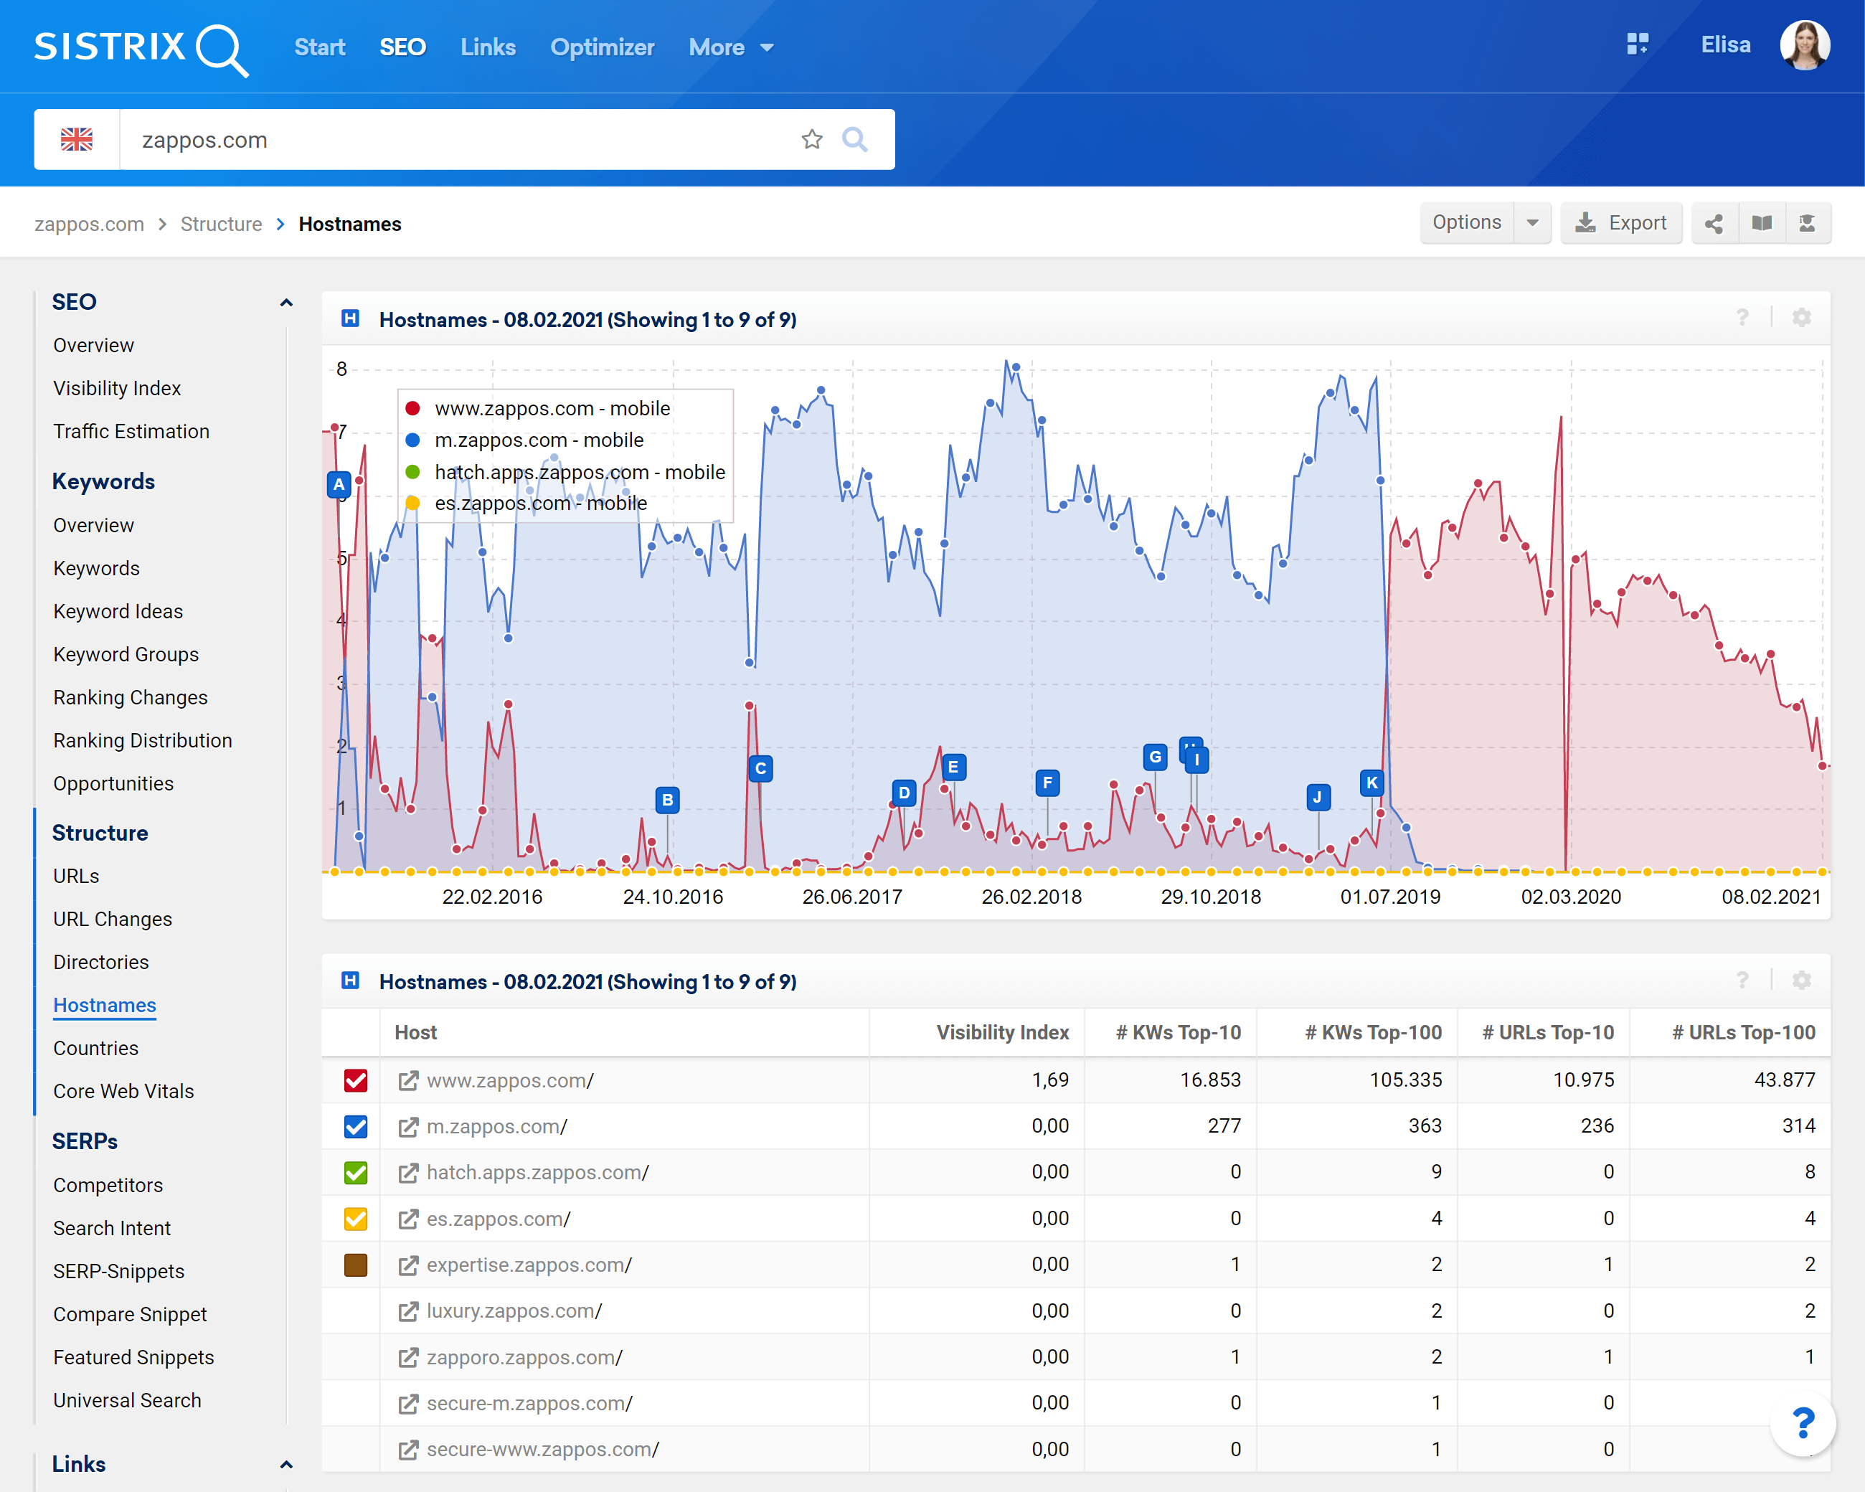Toggle es.zappos.com series in chart legend
This screenshot has width=1865, height=1492.
pyautogui.click(x=527, y=504)
